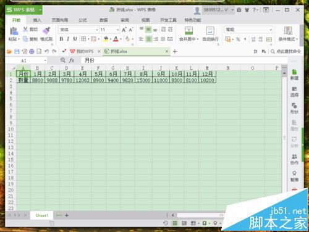Click the Conditional Formatting icon
The height and width of the screenshot is (232, 309).
coord(288,31)
